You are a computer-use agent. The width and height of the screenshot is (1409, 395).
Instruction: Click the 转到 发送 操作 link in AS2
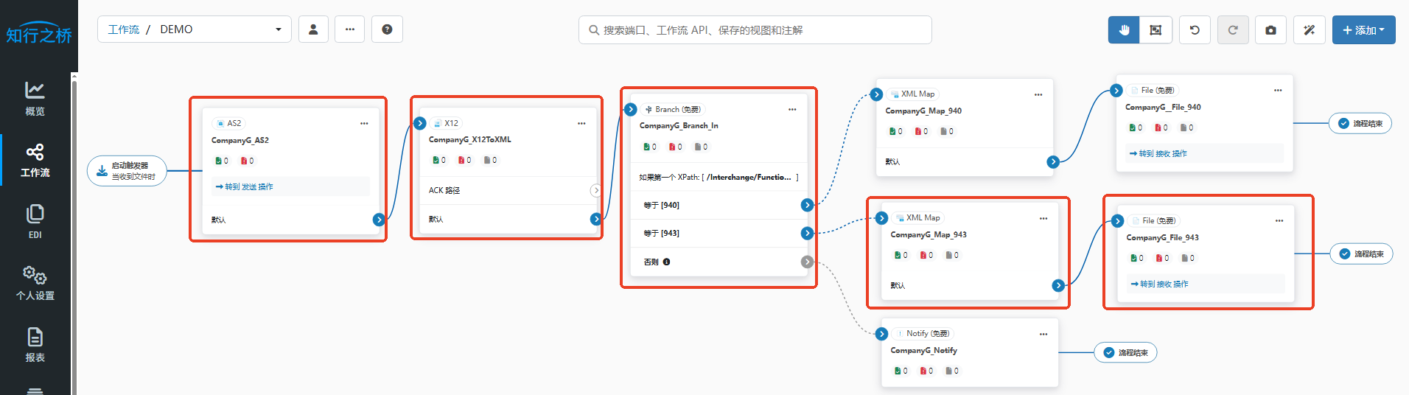point(245,186)
